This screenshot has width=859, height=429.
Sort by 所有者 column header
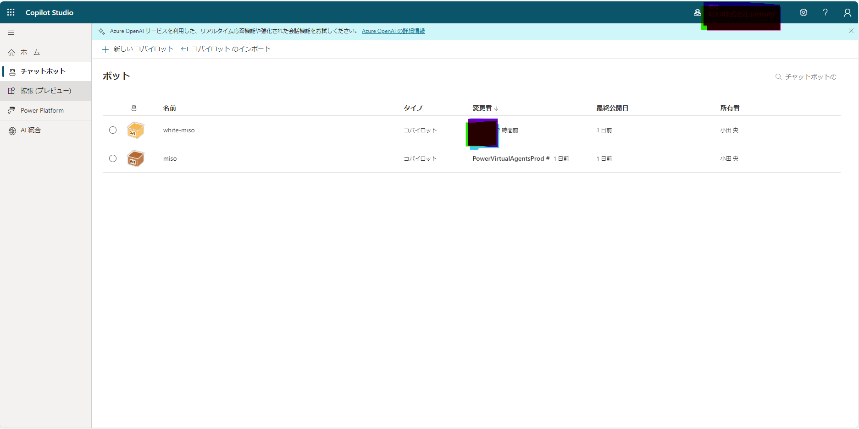(x=730, y=108)
